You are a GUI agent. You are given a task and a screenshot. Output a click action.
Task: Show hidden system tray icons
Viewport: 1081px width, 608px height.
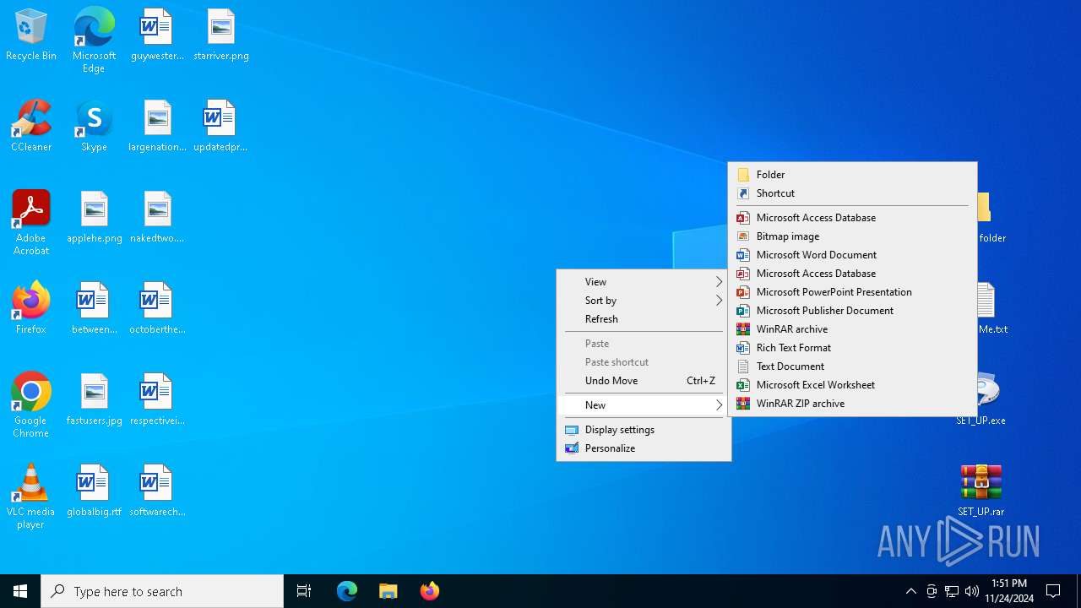(910, 591)
